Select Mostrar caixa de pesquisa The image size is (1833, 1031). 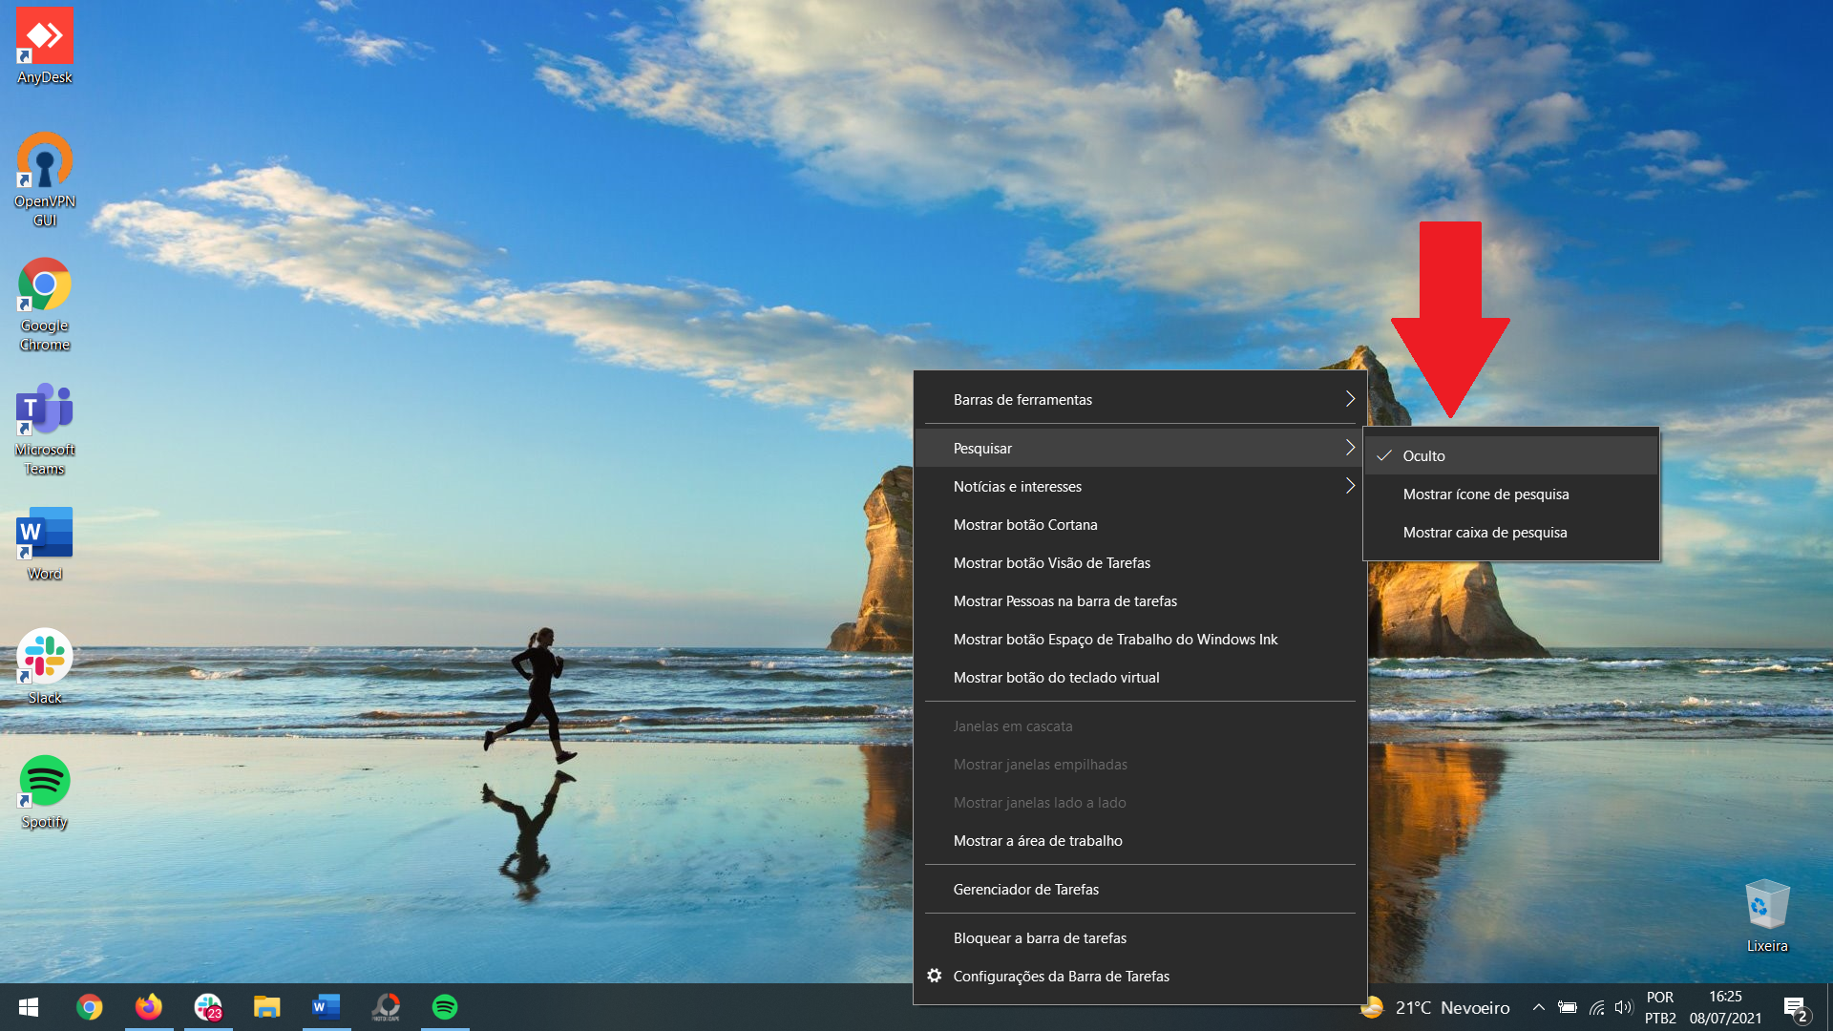pyautogui.click(x=1511, y=532)
